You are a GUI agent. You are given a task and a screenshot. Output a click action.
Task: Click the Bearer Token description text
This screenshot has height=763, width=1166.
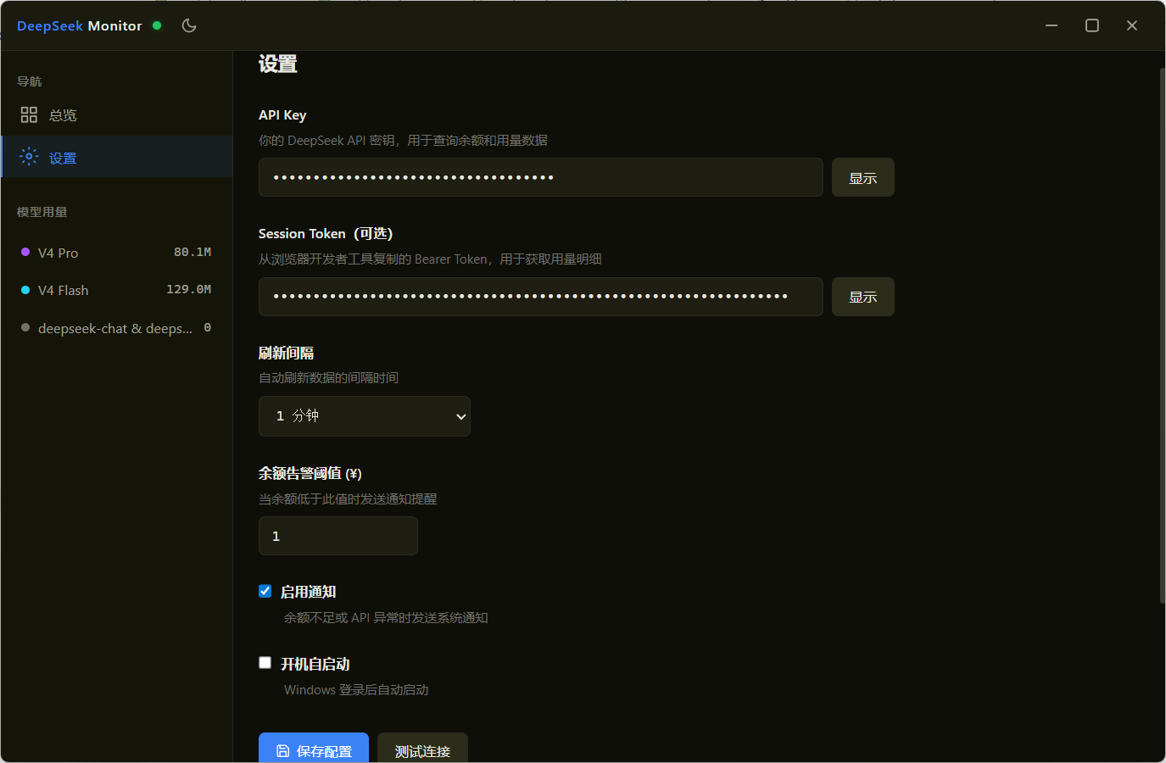coord(431,259)
